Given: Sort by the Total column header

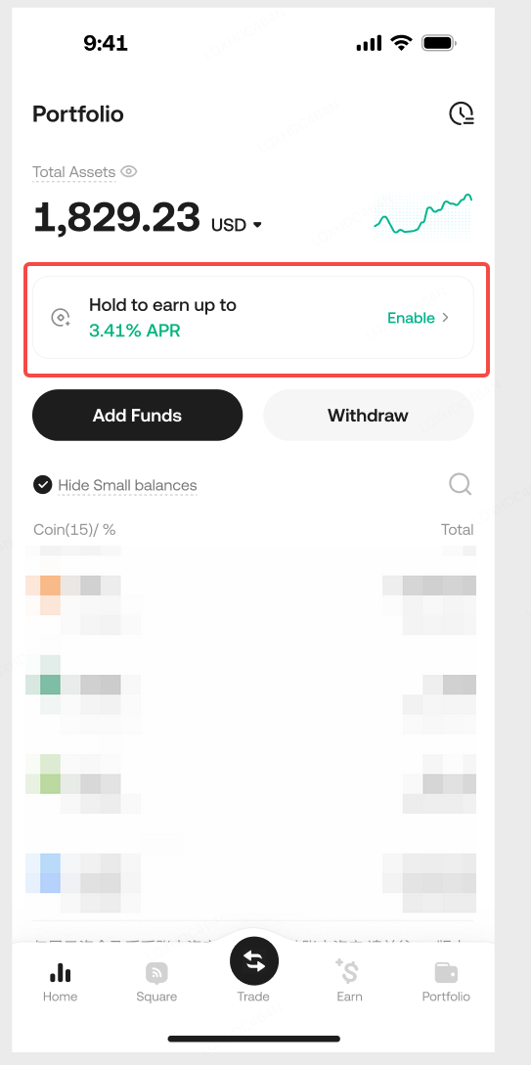Looking at the screenshot, I should point(457,530).
